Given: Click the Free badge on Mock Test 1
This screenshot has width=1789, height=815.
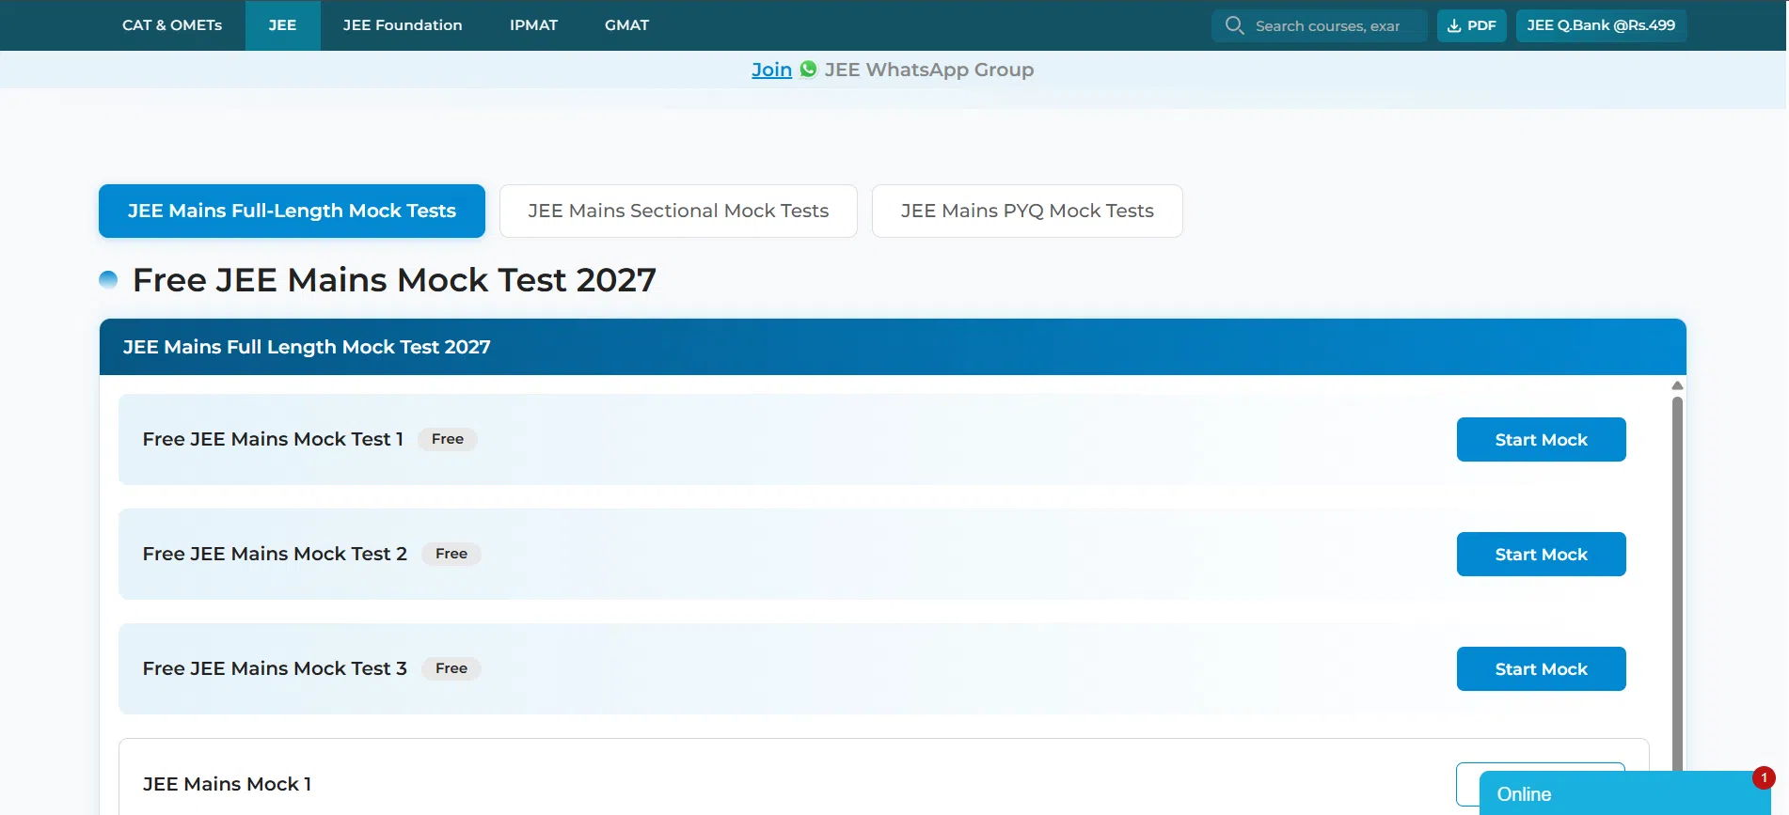Looking at the screenshot, I should click(448, 439).
